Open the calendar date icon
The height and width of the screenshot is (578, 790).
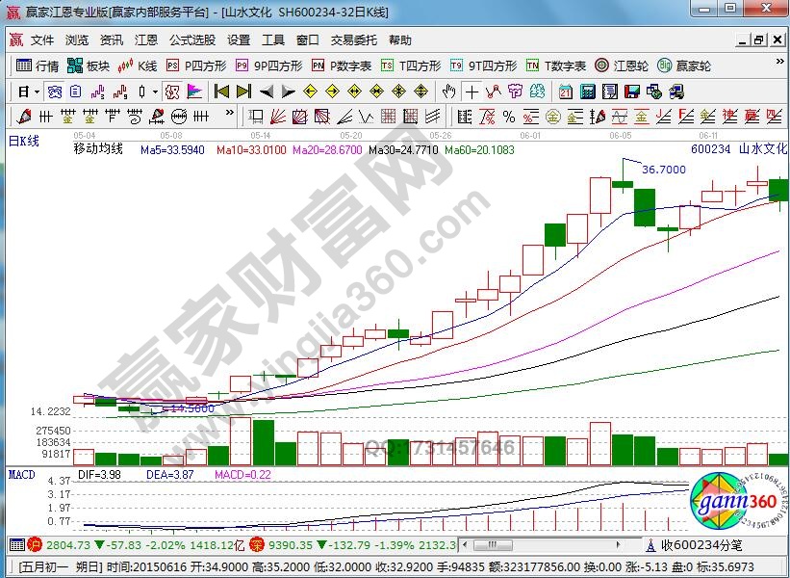(565, 92)
